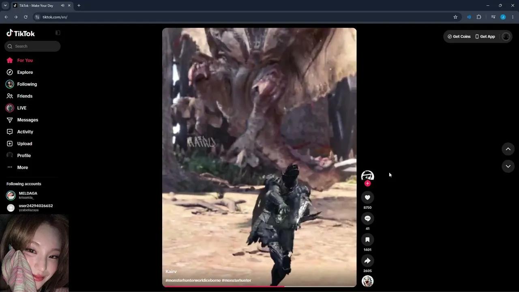Open the tab search dropdown
The height and width of the screenshot is (292, 519).
point(5,6)
